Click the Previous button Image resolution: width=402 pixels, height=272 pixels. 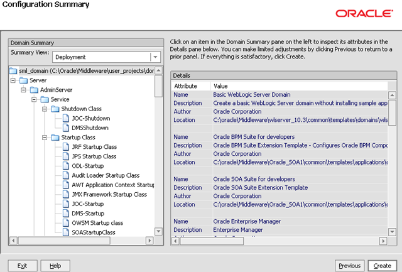[x=349, y=266]
